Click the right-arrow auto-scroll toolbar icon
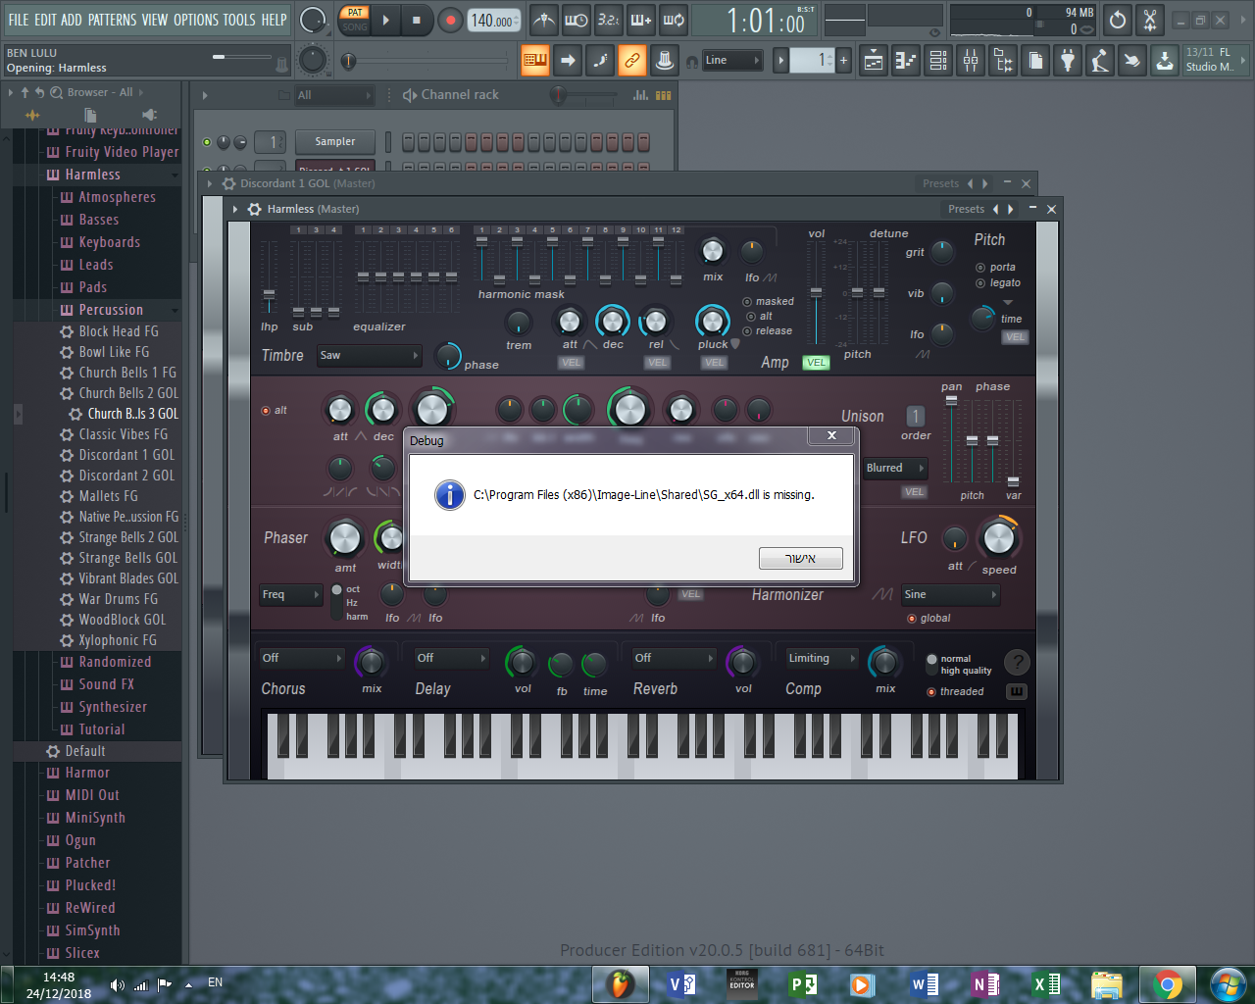Image resolution: width=1255 pixels, height=1004 pixels. 568,61
